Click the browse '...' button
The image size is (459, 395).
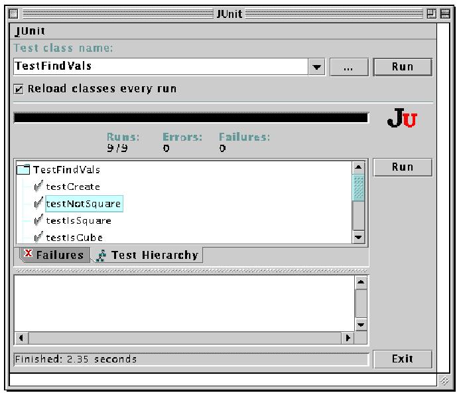click(349, 68)
